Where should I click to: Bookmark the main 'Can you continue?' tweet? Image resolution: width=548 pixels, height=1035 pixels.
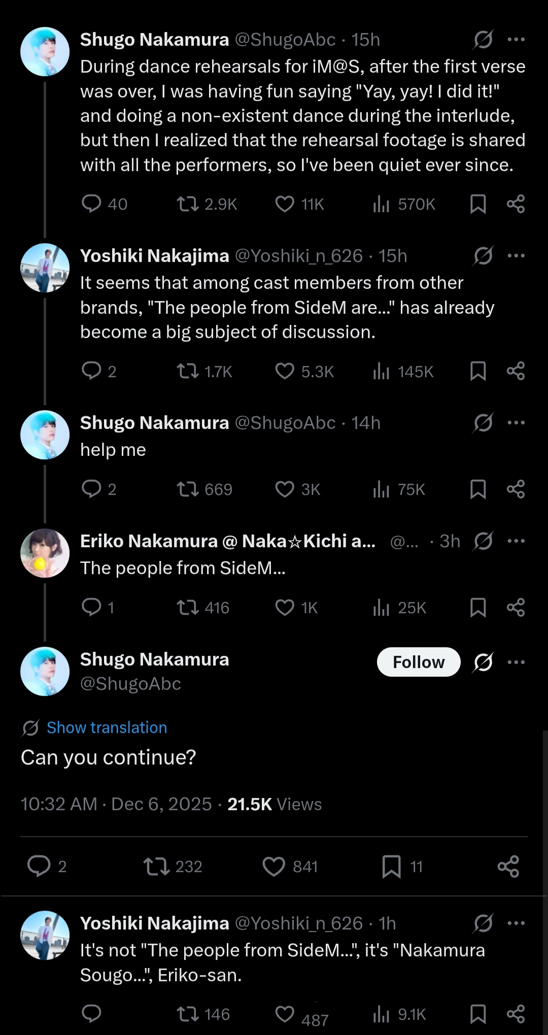click(x=391, y=866)
